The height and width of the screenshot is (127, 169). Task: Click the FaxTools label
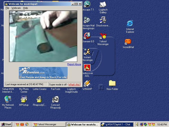click(55, 89)
